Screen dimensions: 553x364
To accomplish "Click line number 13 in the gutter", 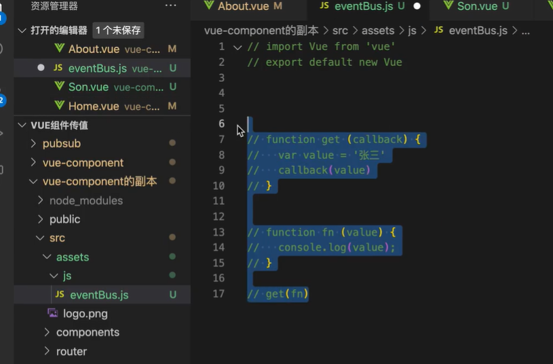I will 218,232.
